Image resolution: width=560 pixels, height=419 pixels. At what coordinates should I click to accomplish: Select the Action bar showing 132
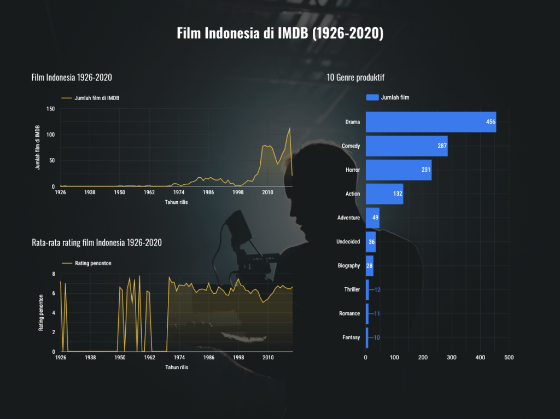[x=384, y=194]
